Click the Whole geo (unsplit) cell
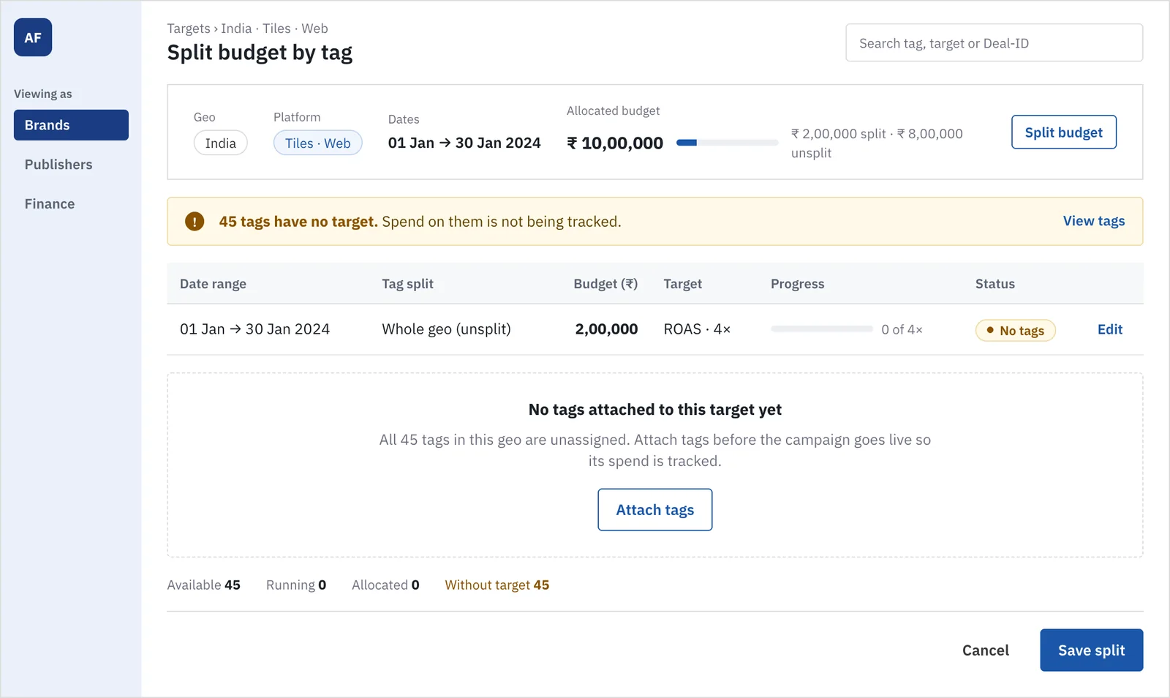The width and height of the screenshot is (1170, 698). pyautogui.click(x=446, y=329)
